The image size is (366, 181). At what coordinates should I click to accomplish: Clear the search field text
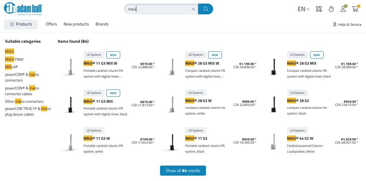point(193,9)
